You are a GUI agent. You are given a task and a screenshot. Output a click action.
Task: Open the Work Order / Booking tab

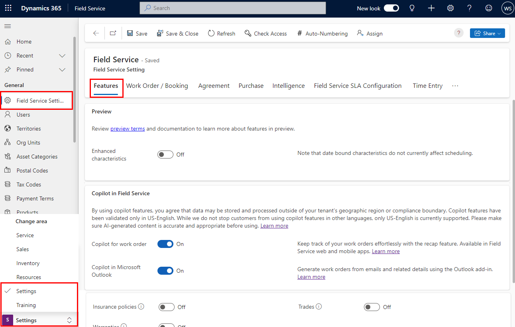pyautogui.click(x=157, y=85)
